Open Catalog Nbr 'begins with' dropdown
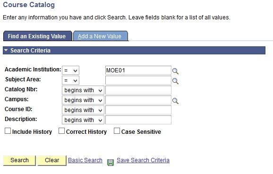The image size is (273, 174). point(83,90)
